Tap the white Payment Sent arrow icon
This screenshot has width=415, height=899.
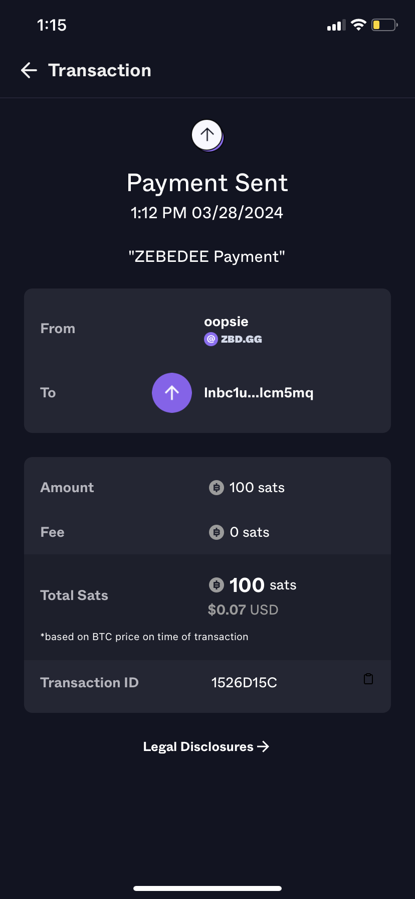click(207, 134)
